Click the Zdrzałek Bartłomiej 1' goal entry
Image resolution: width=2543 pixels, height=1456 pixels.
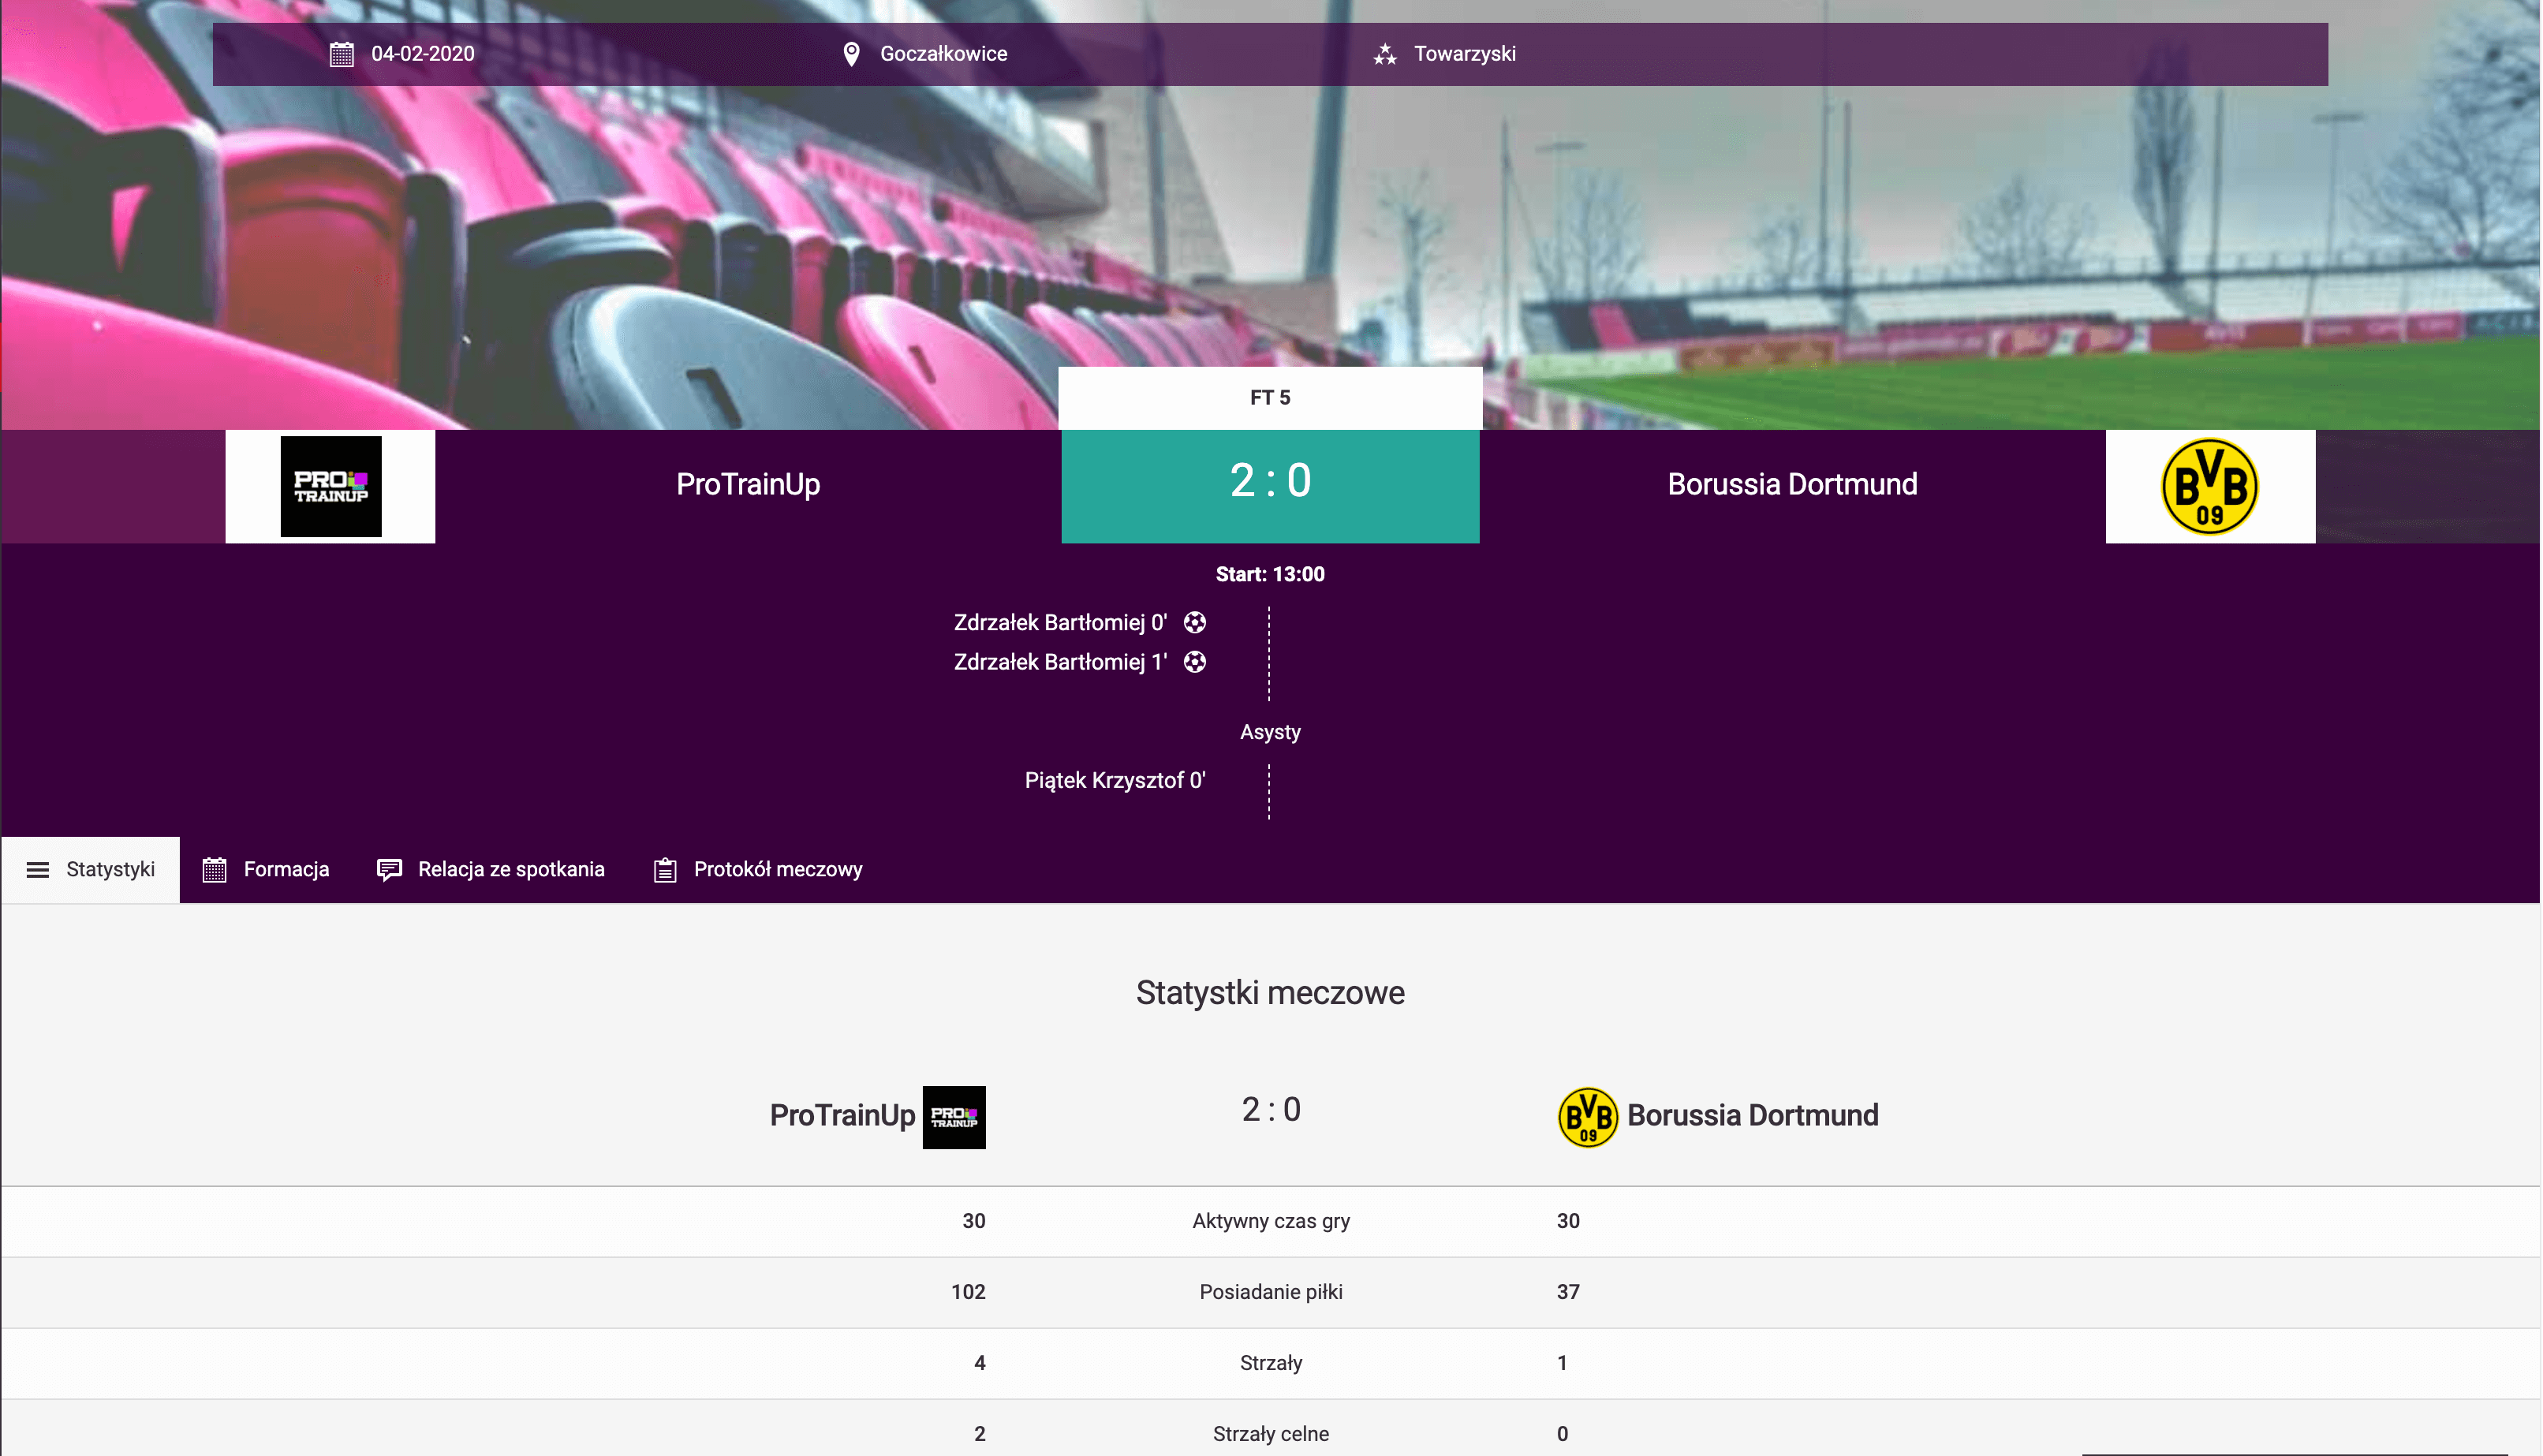coord(1060,662)
